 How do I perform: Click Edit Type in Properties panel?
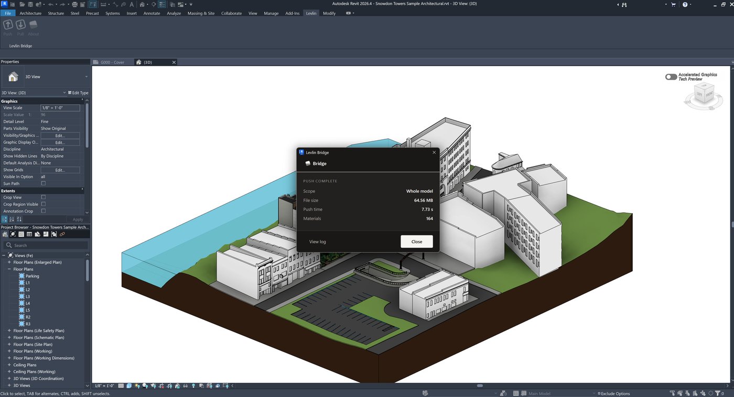(x=79, y=93)
